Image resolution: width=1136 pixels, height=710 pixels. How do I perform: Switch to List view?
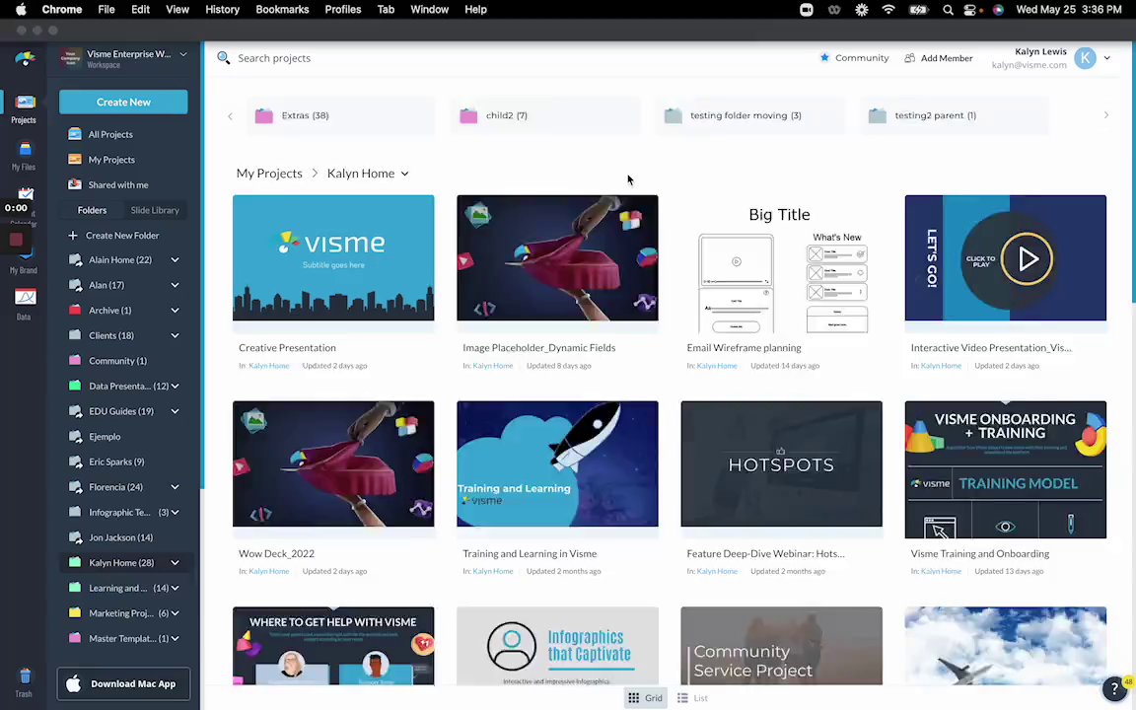coord(692,698)
